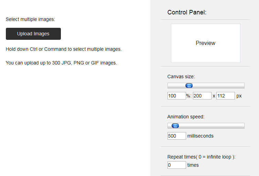Click the 'times' unit label
259x176 pixels.
pyautogui.click(x=193, y=165)
